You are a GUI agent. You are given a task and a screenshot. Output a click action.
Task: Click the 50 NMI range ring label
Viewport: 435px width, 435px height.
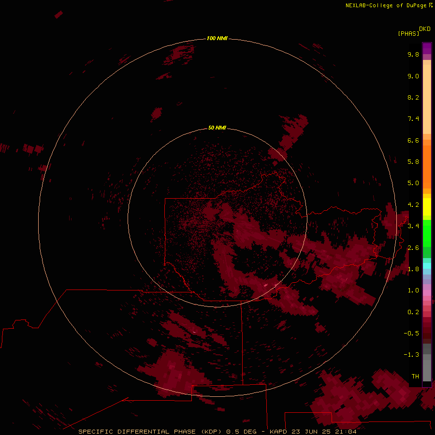click(217, 128)
